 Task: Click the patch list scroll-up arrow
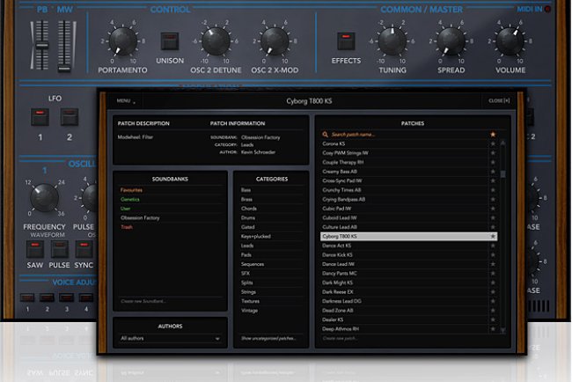pyautogui.click(x=502, y=143)
